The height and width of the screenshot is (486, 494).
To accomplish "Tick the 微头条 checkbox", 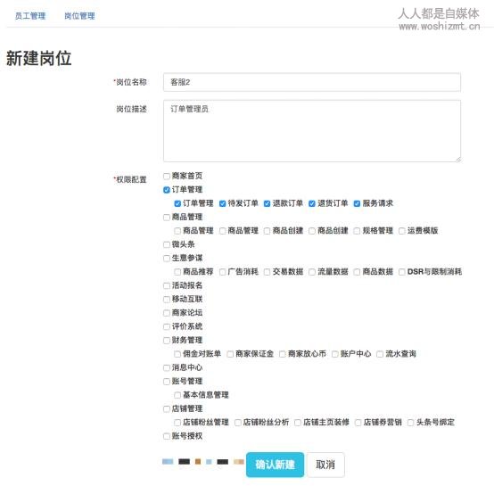I will pos(167,244).
